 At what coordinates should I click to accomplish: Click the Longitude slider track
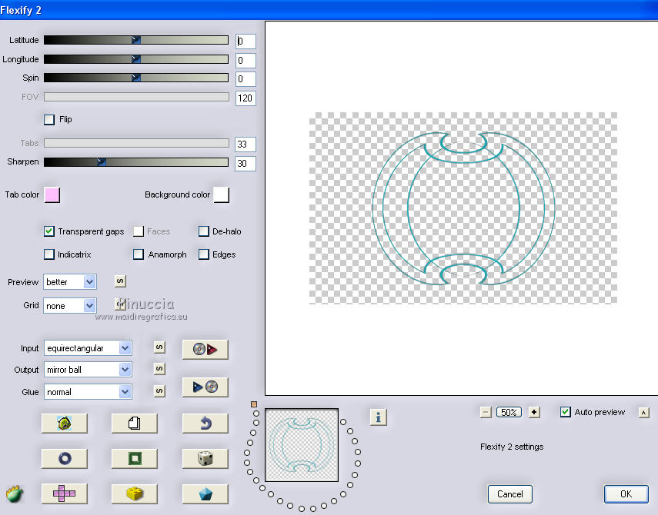click(x=136, y=59)
